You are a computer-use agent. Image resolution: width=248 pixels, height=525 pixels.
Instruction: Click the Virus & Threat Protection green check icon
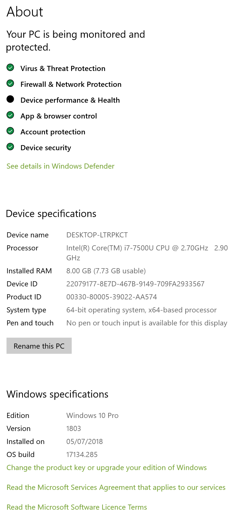coord(10,68)
